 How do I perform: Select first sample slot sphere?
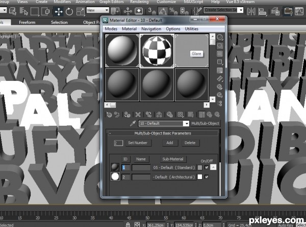point(122,50)
